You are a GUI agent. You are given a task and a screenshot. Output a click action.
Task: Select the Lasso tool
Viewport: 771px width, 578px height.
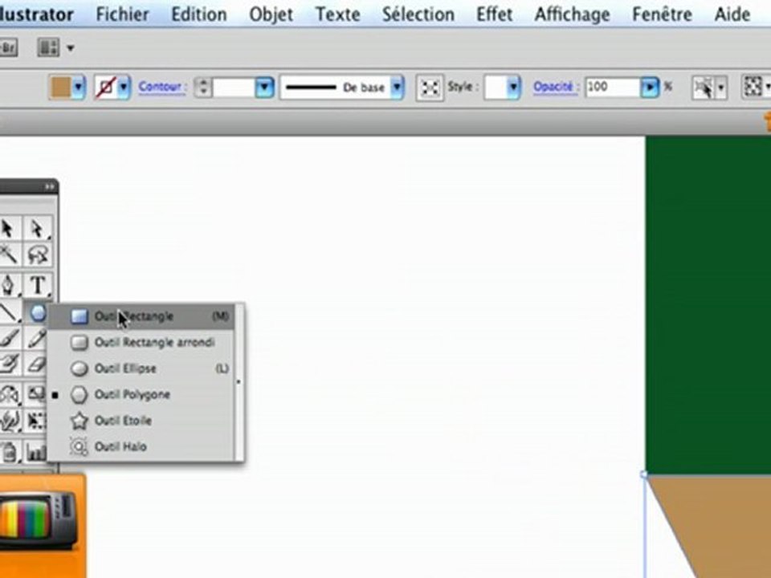38,254
